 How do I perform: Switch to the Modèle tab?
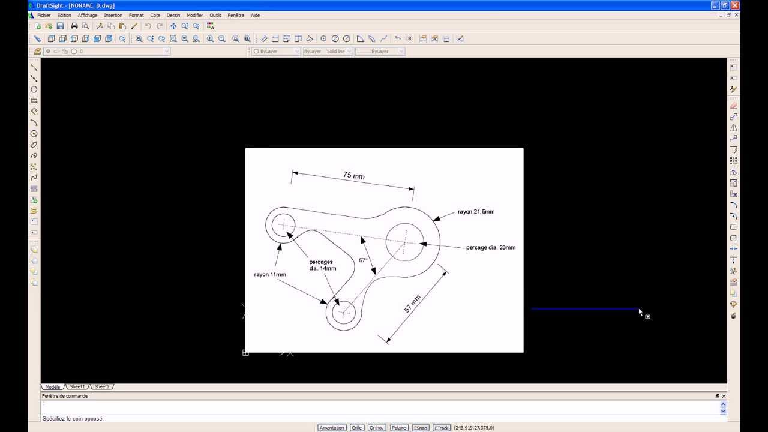point(53,387)
